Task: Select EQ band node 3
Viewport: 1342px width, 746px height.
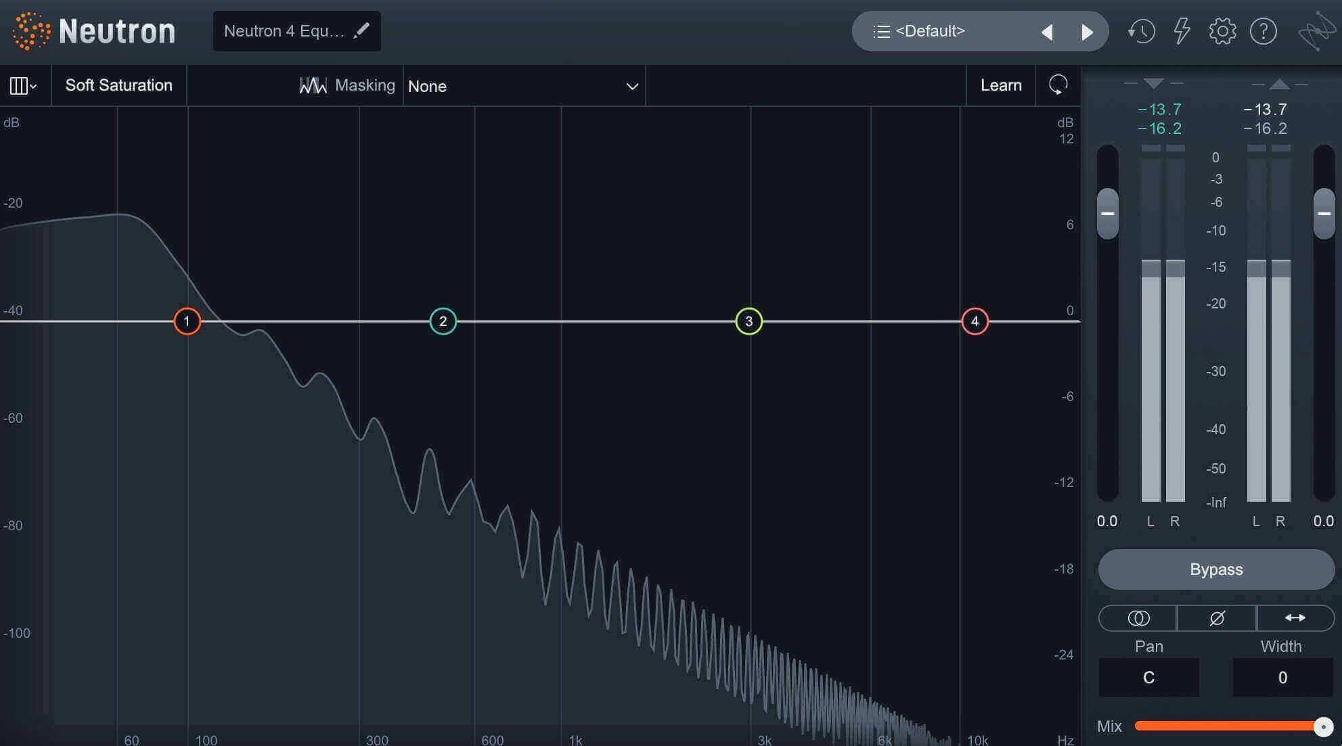Action: [748, 321]
